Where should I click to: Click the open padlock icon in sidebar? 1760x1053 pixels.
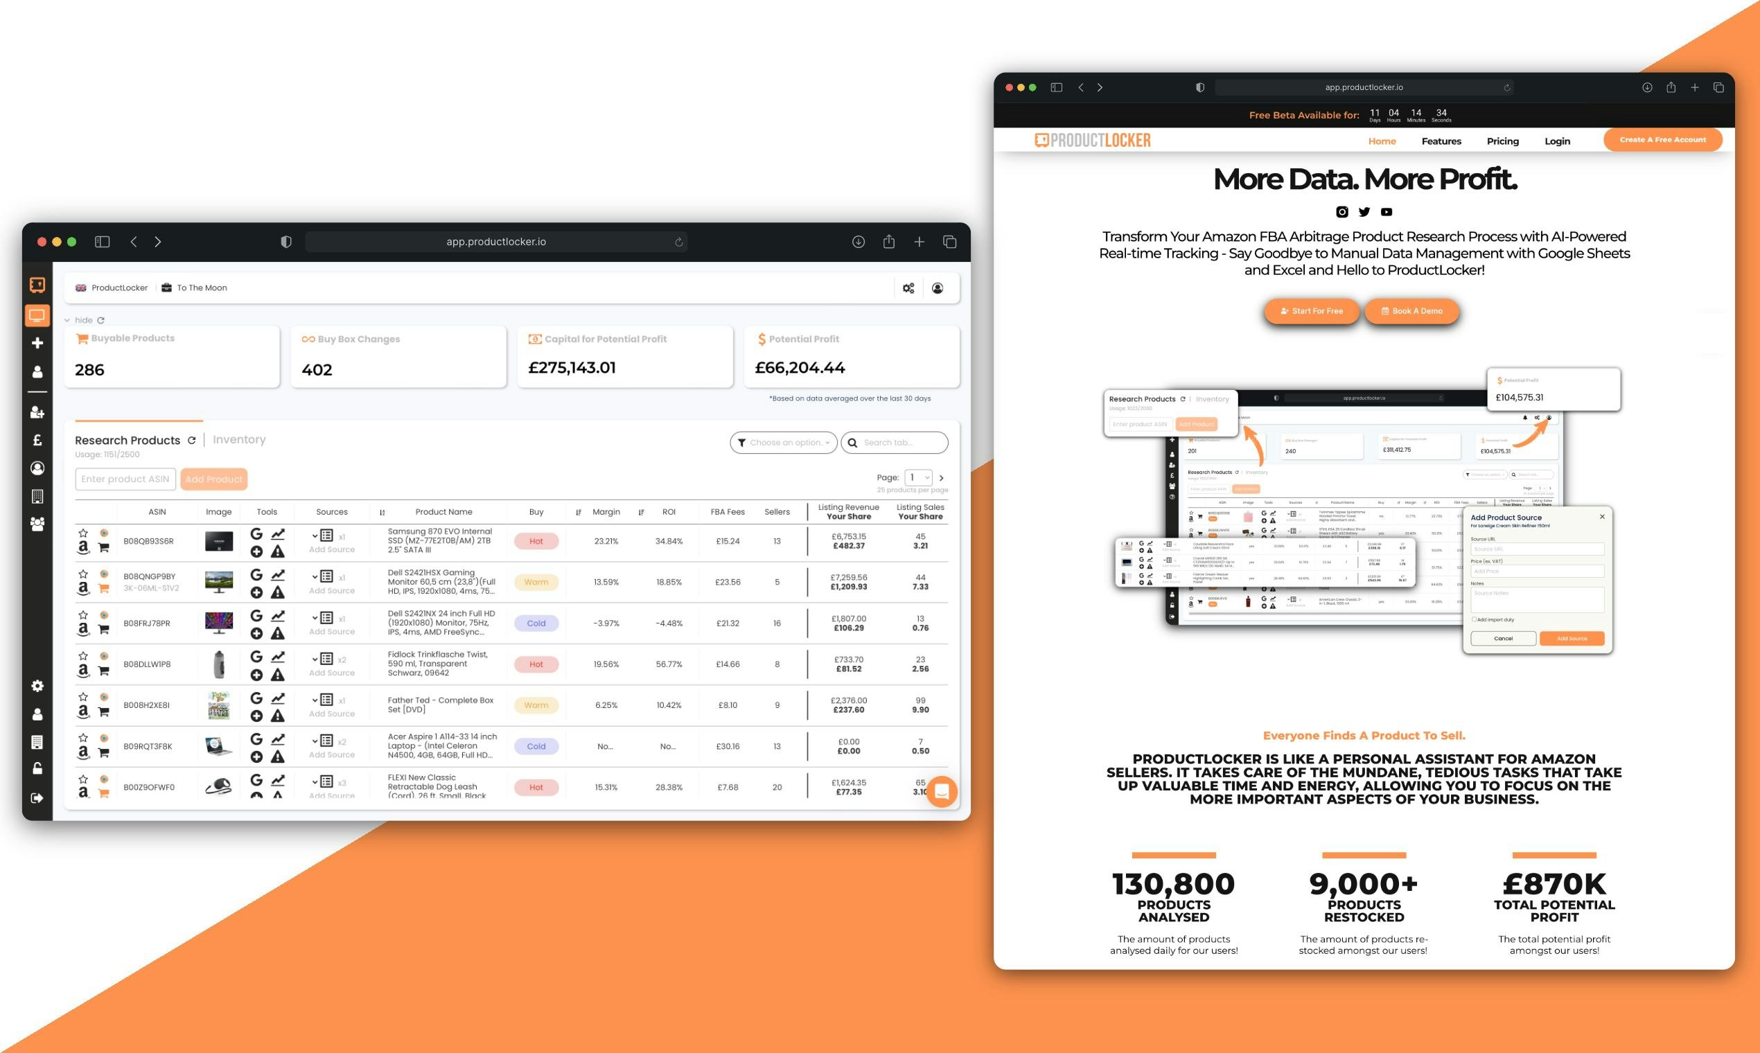point(37,769)
